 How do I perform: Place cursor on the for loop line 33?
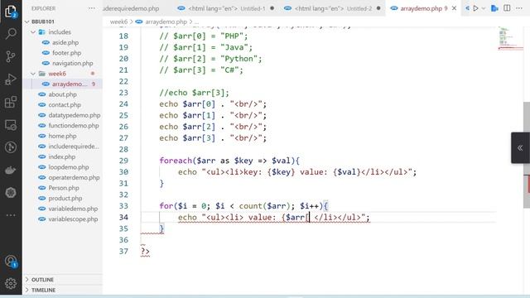(x=243, y=206)
